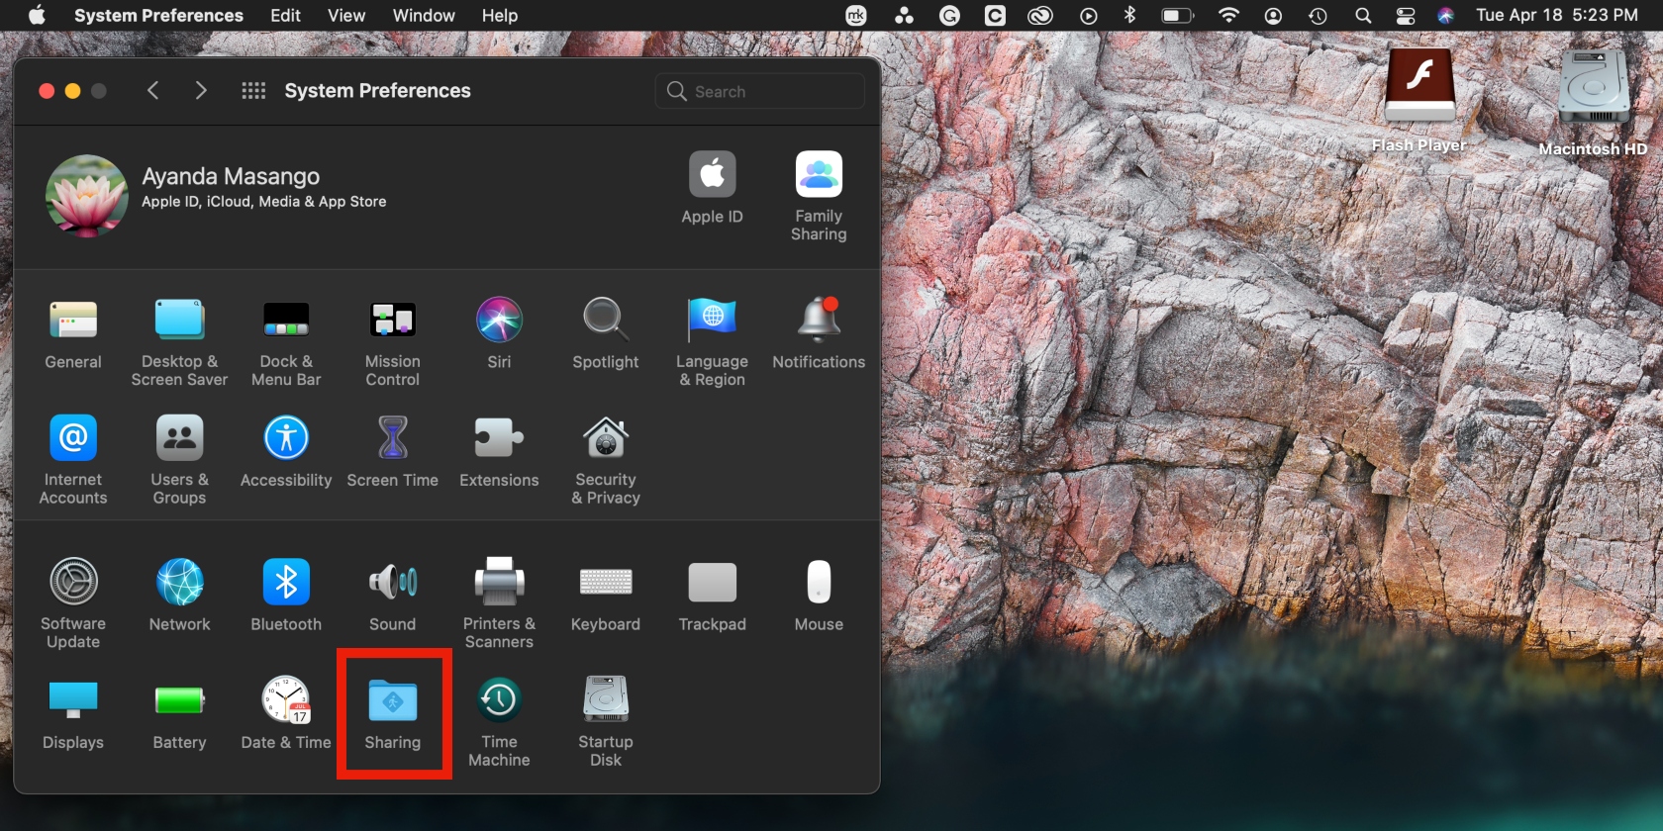The height and width of the screenshot is (831, 1663).
Task: Open Control Center in menu bar
Action: coord(1406,15)
